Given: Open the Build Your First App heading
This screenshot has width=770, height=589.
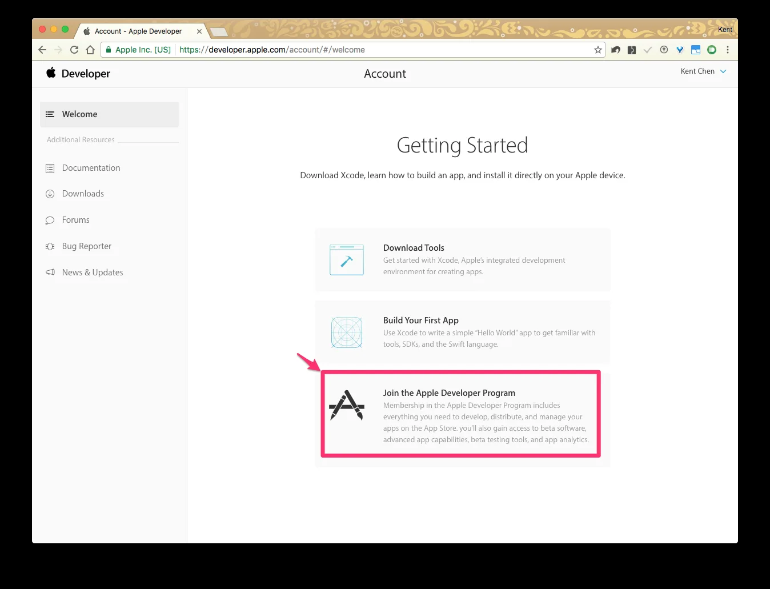Looking at the screenshot, I should (x=421, y=320).
